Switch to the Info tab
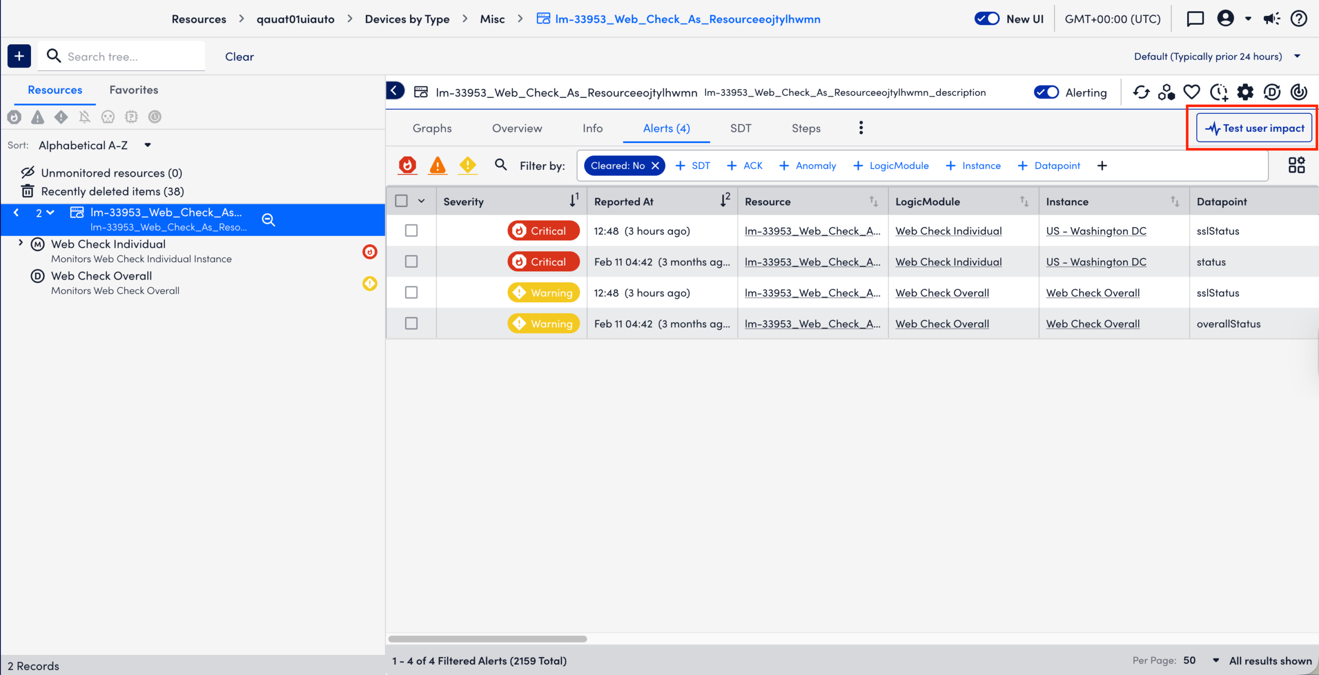This screenshot has height=675, width=1319. point(593,128)
